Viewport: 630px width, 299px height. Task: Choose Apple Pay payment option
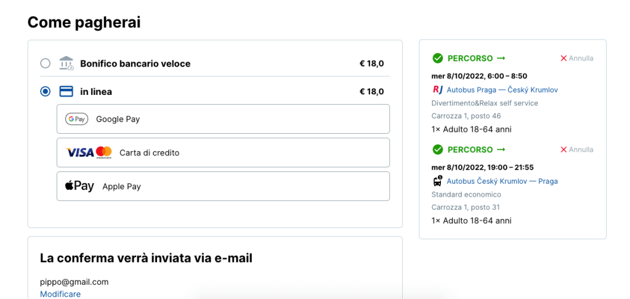(223, 186)
